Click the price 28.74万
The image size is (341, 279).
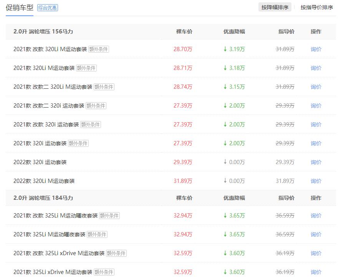[x=183, y=87]
